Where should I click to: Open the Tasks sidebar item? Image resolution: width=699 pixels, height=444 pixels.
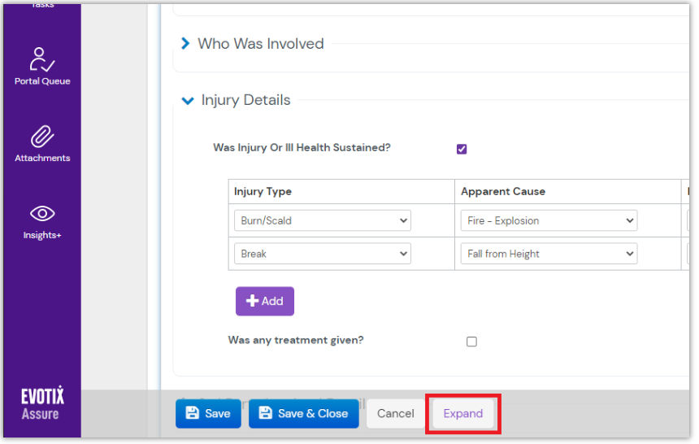pos(42,5)
